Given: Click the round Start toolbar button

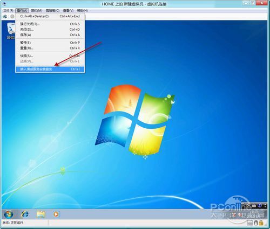Looking at the screenshot, I should 12,17.
